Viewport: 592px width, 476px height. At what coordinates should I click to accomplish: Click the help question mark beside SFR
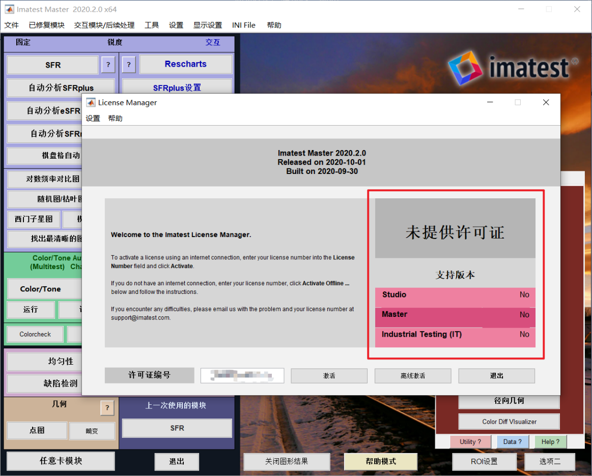108,65
